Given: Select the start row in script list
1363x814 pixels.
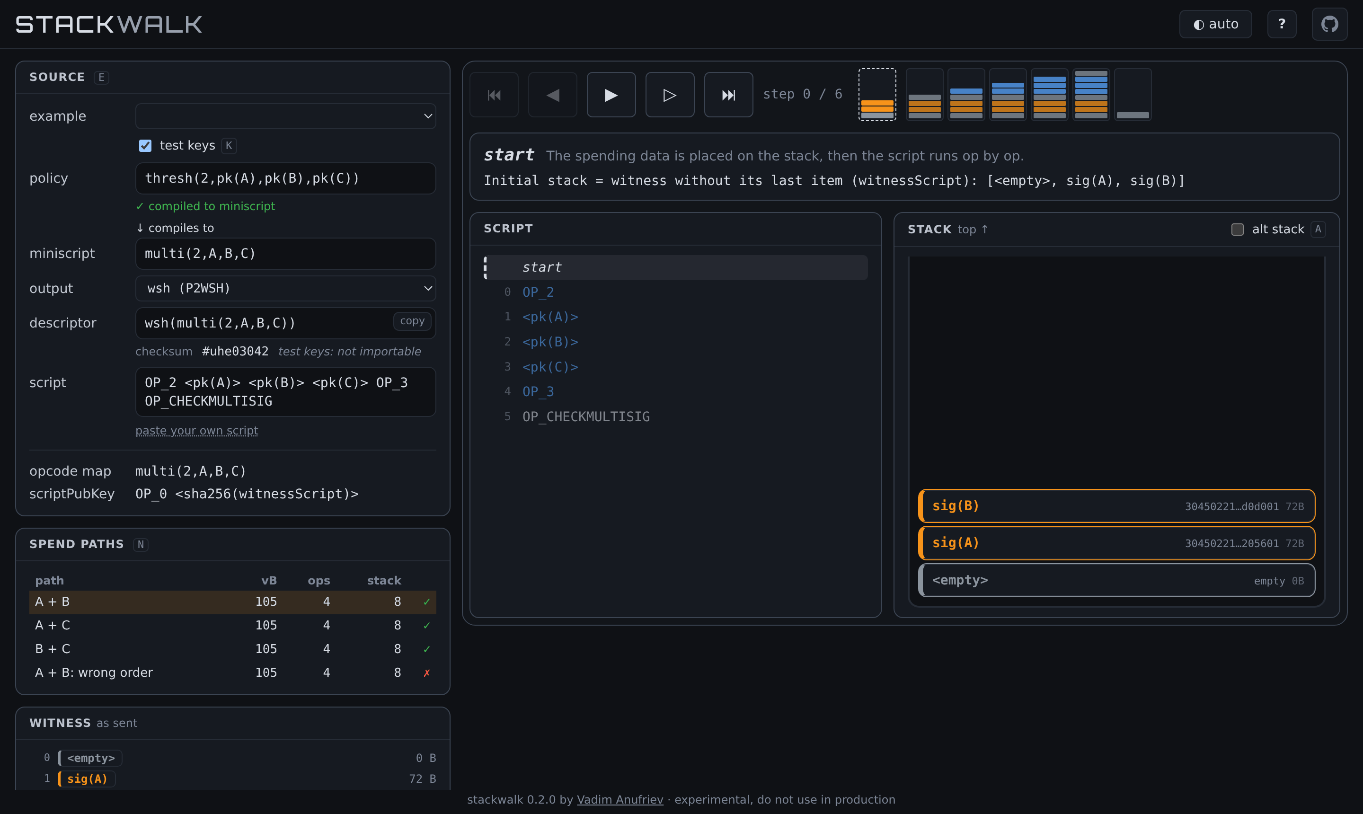Looking at the screenshot, I should (676, 267).
